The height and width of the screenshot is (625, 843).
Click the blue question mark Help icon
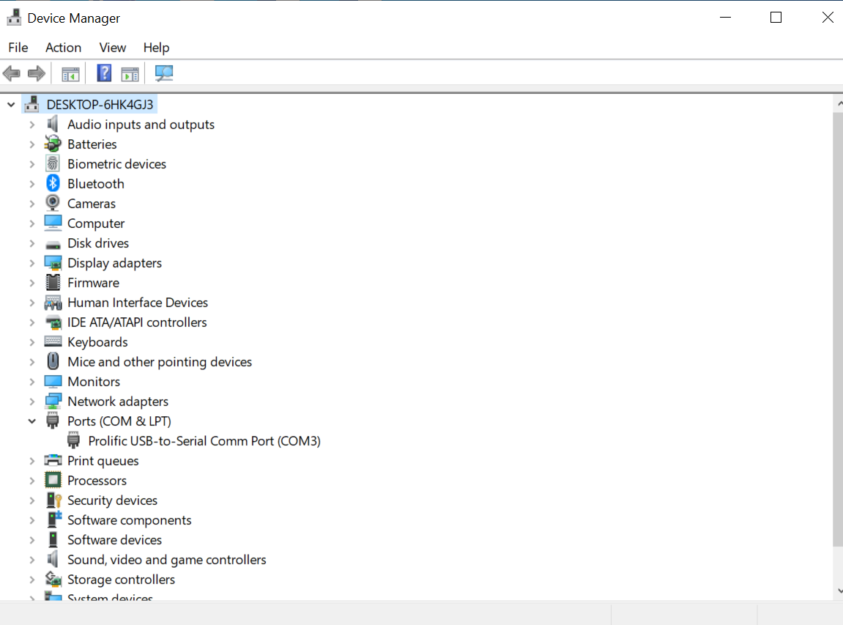105,73
